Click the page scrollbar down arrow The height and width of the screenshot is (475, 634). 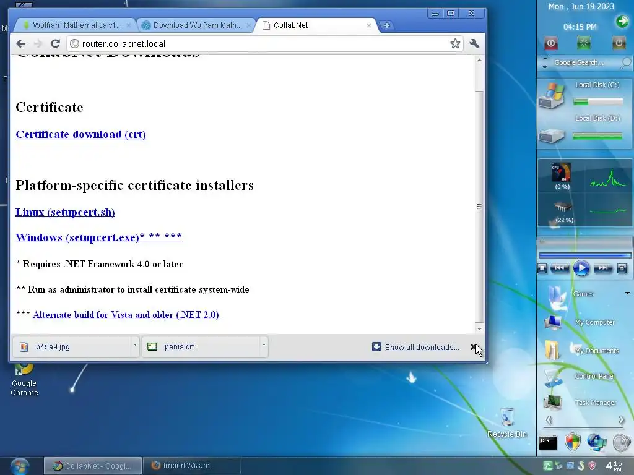pos(479,329)
